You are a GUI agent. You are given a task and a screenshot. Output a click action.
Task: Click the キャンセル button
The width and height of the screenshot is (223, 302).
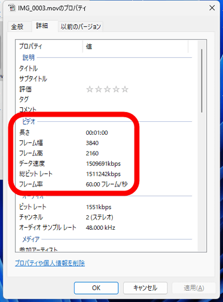145,288
